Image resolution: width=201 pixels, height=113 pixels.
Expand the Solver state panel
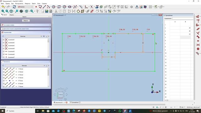(x=50, y=25)
